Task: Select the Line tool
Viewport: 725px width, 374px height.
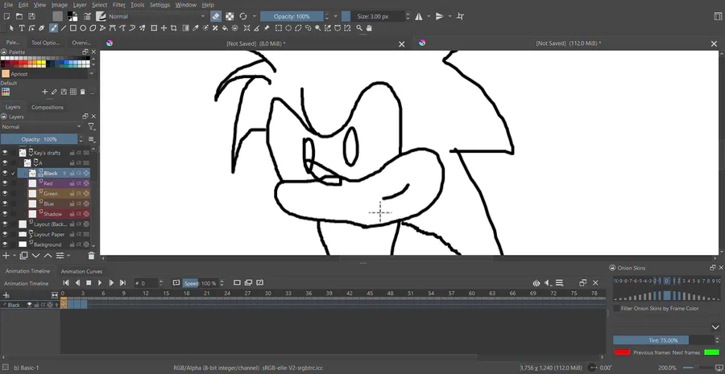Action: pos(64,28)
